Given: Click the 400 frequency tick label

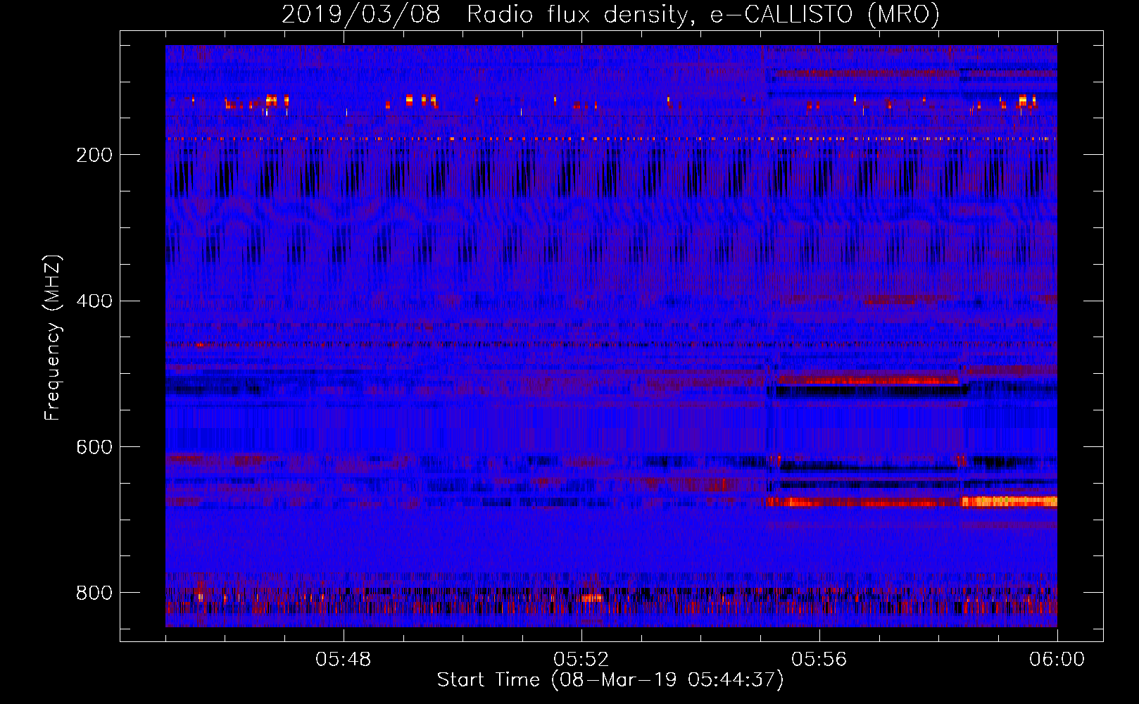Looking at the screenshot, I should point(94,301).
